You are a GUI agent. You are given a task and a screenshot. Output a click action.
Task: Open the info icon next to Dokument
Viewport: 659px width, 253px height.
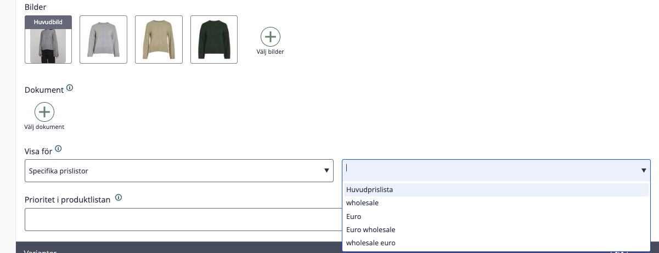(x=70, y=88)
